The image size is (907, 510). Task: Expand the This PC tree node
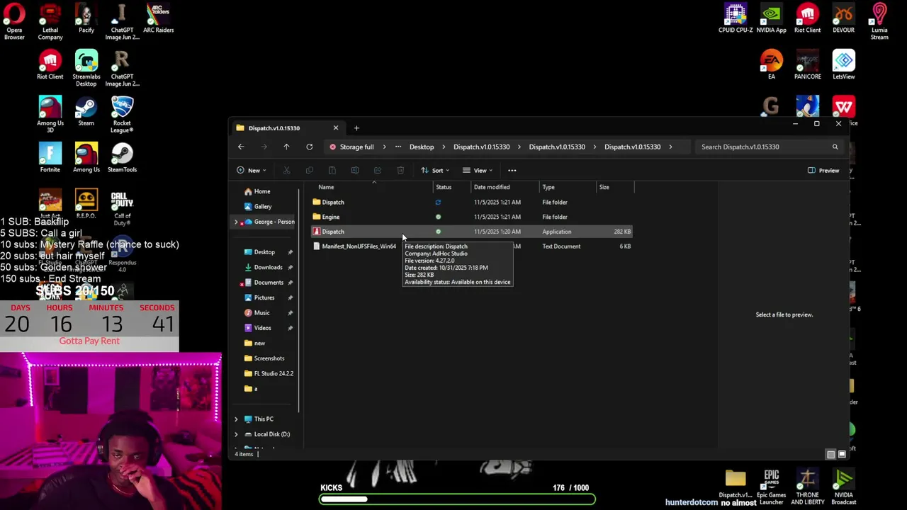[x=236, y=419]
